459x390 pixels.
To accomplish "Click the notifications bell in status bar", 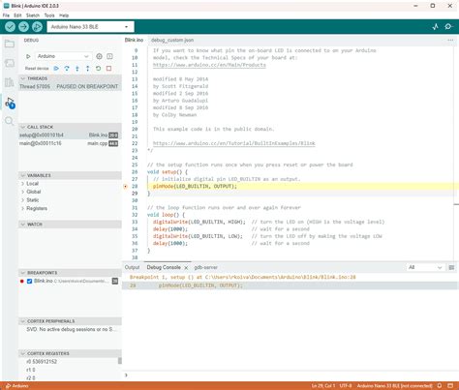I will (440, 385).
